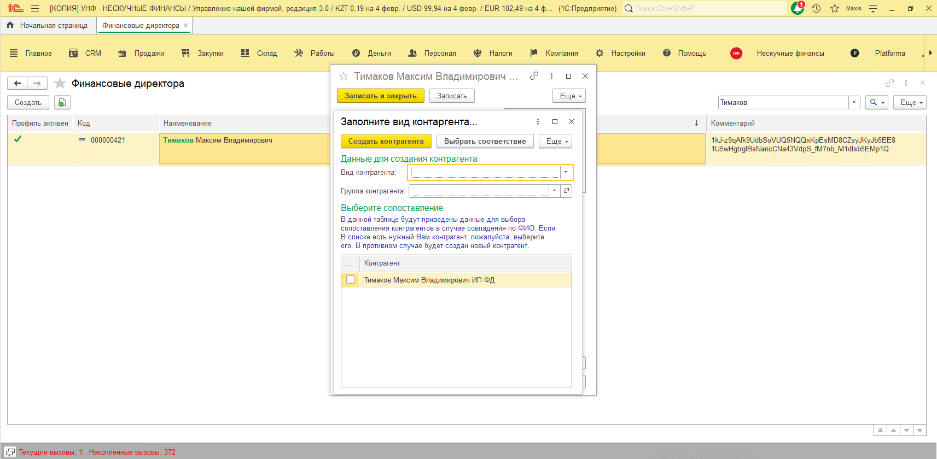Open the main hamburger menu icon
Screen dimensions: 937x459
[x=35, y=8]
